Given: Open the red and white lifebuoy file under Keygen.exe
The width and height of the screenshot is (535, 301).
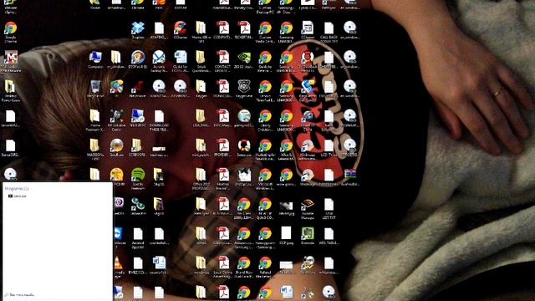Looking at the screenshot, I should 244,147.
